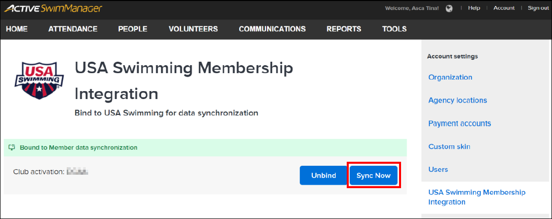Image resolution: width=552 pixels, height=219 pixels.
Task: Click the Help link
Action: tap(474, 8)
